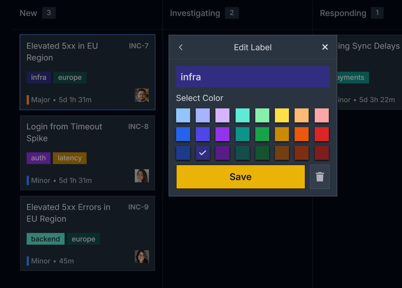Select the light pink color swatch
The height and width of the screenshot is (288, 402).
pyautogui.click(x=322, y=116)
